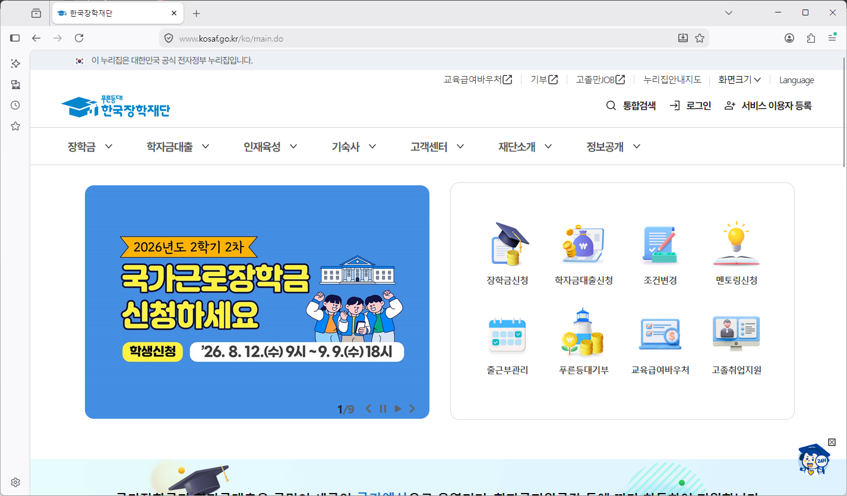Screen dimensions: 847x496
Task: Open the 화면크기 dropdown
Action: (739, 80)
